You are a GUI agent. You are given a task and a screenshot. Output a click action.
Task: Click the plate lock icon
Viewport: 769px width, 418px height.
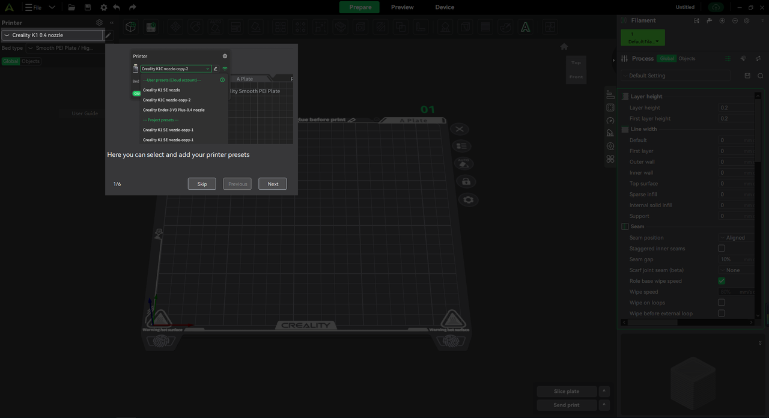pos(466,181)
